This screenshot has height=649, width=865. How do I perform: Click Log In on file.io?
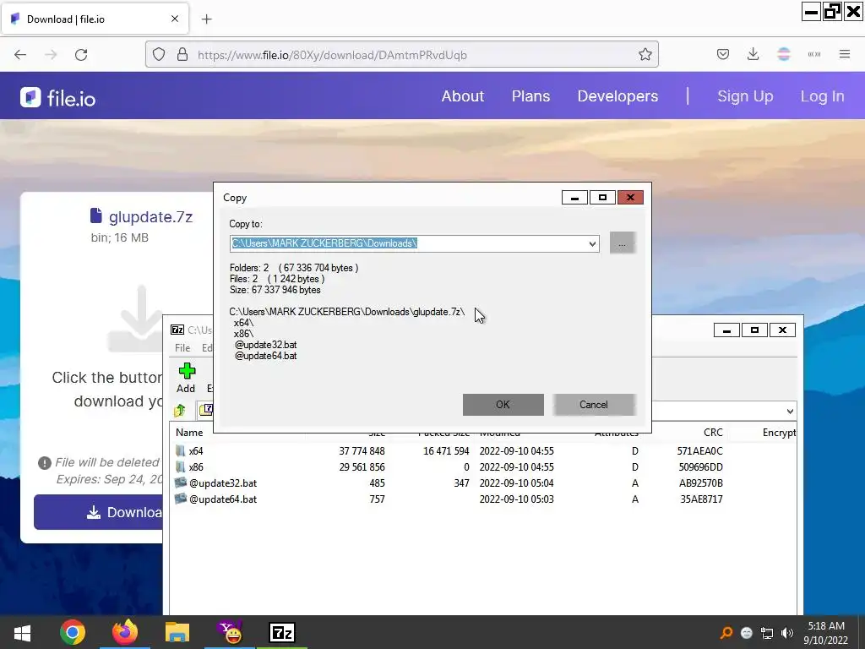[822, 96]
